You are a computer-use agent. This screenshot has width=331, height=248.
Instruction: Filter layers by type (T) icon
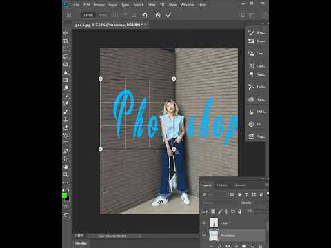pos(247,195)
